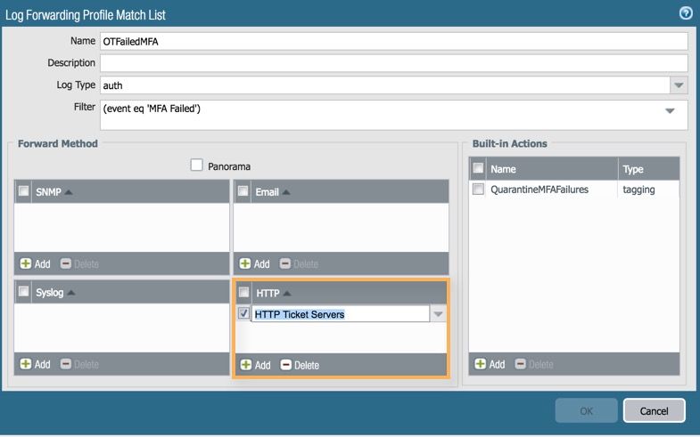The image size is (700, 437).
Task: Add a new SNMP profile
Action: [x=36, y=263]
